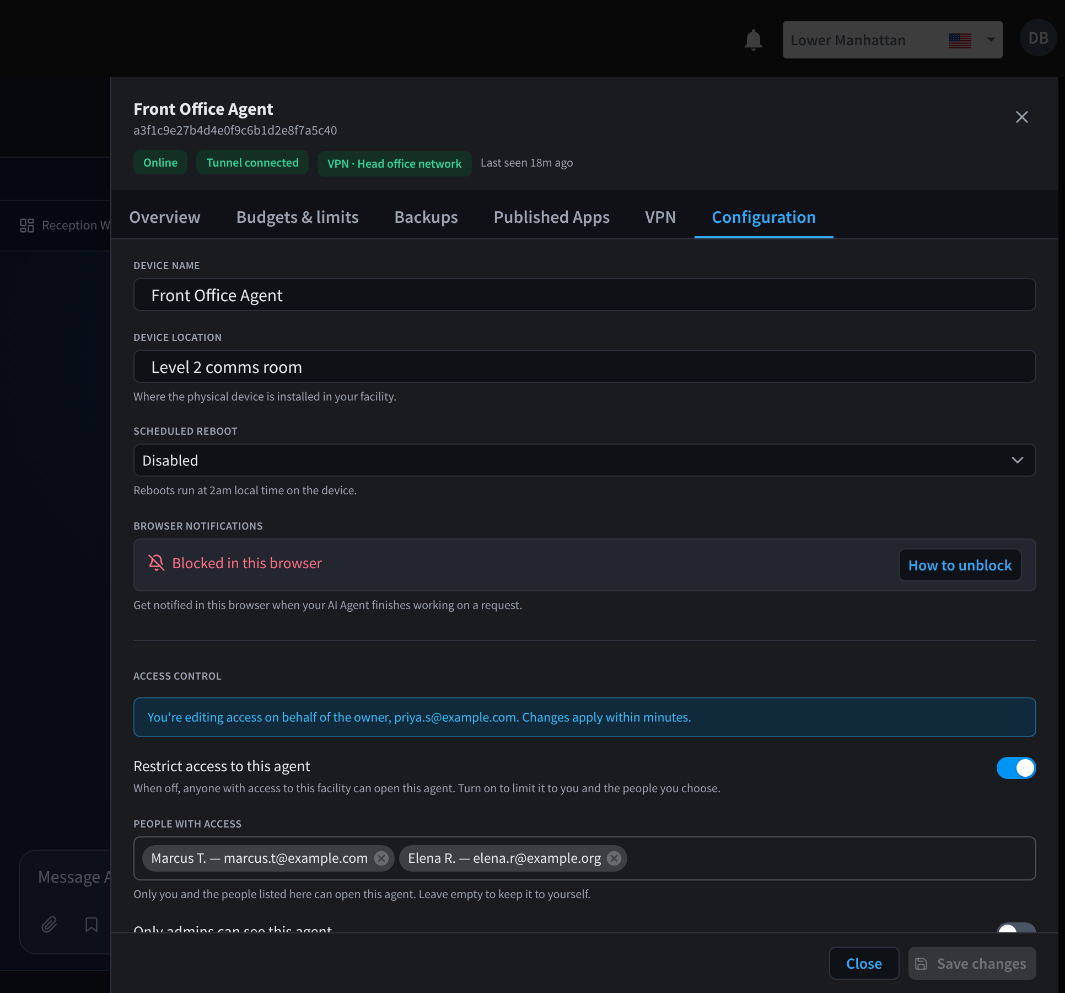The image size is (1065, 993).
Task: Switch to the Budgets & limits tab
Action: click(297, 217)
